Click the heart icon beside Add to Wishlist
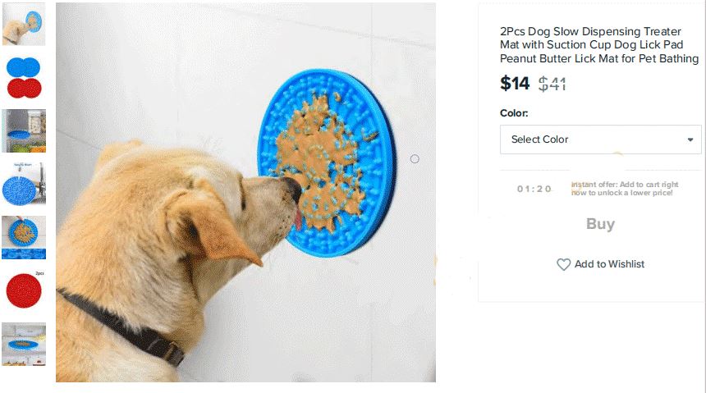This screenshot has width=706, height=393. click(563, 264)
